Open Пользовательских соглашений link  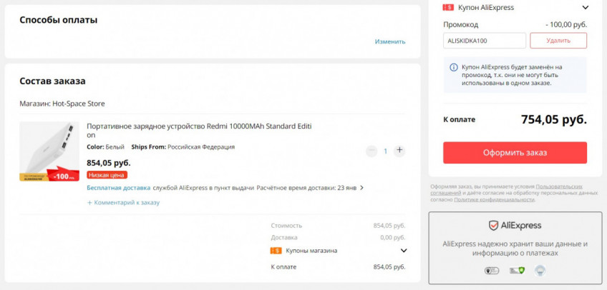[506, 189]
